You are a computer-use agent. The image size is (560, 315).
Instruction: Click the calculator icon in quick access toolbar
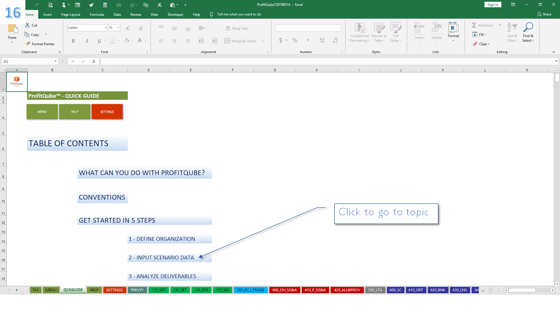pyautogui.click(x=105, y=5)
